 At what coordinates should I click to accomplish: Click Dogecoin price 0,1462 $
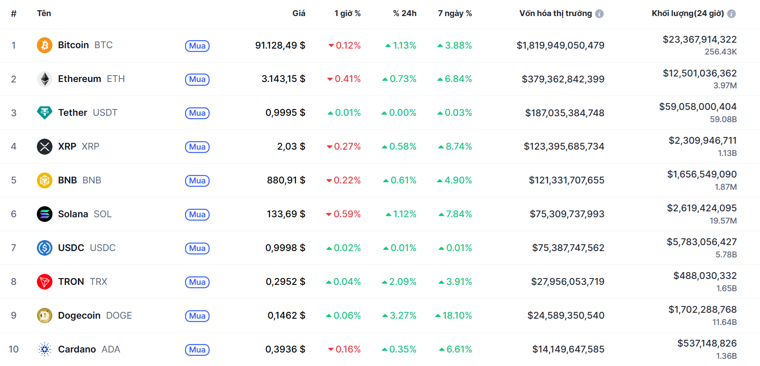pos(286,316)
